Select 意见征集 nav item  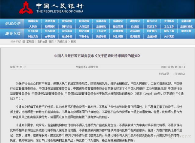pos(135,36)
